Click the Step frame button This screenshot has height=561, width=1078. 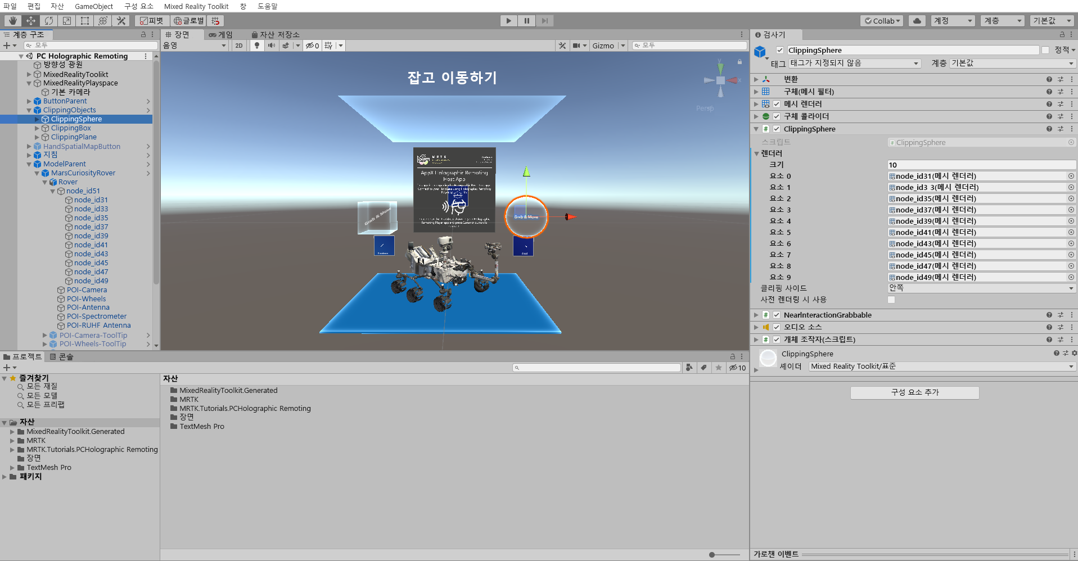(544, 21)
